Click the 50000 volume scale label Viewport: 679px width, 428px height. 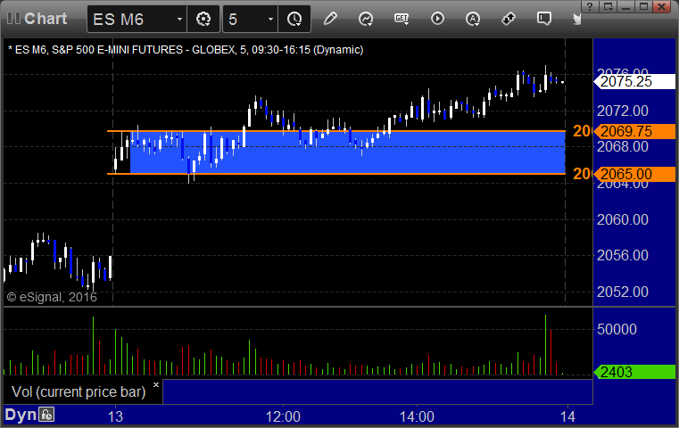click(x=617, y=329)
